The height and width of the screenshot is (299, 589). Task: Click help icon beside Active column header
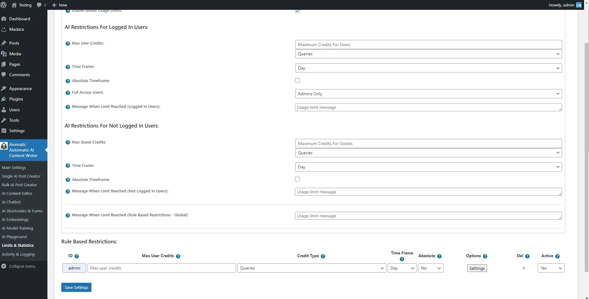pyautogui.click(x=557, y=256)
